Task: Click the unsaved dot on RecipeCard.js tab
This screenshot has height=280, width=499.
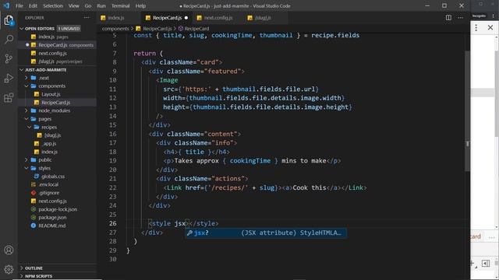Action: tap(186, 18)
